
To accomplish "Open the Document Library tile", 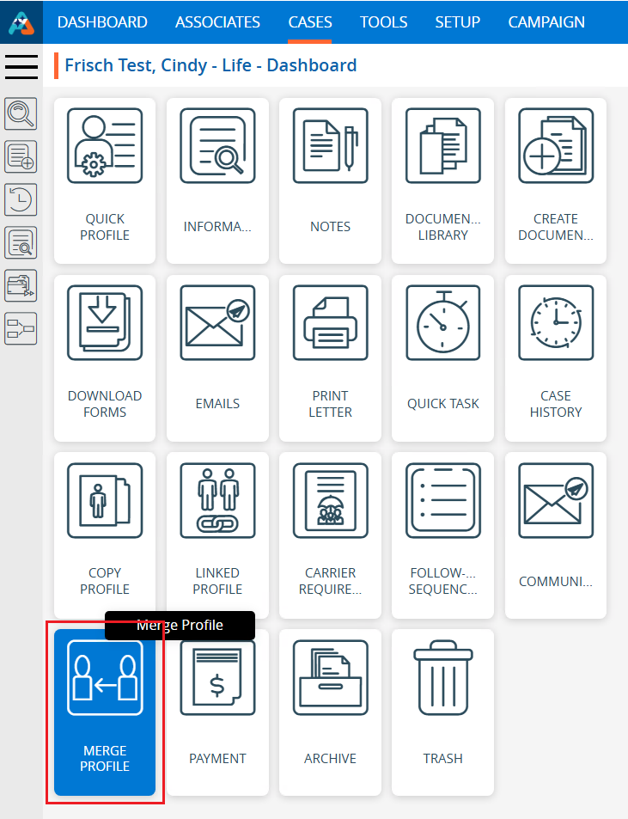I will coord(442,180).
